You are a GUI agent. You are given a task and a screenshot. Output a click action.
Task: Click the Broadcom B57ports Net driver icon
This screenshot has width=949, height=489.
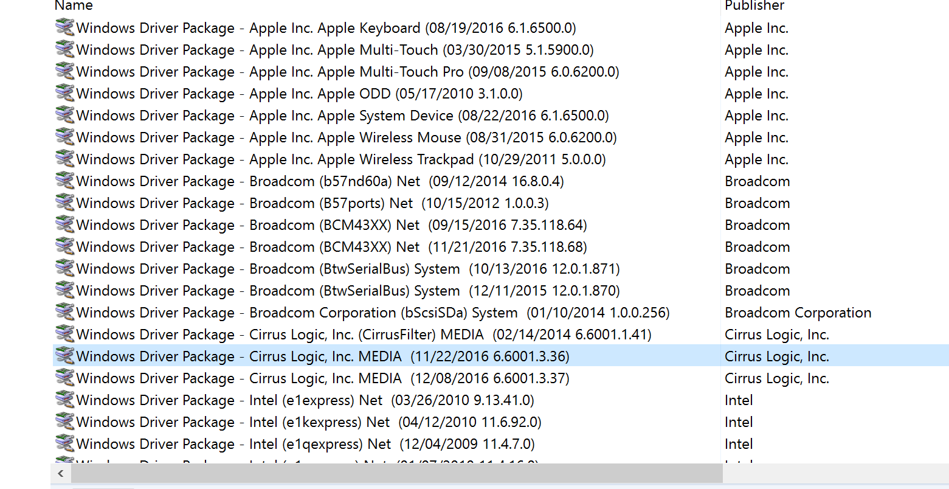(x=64, y=203)
